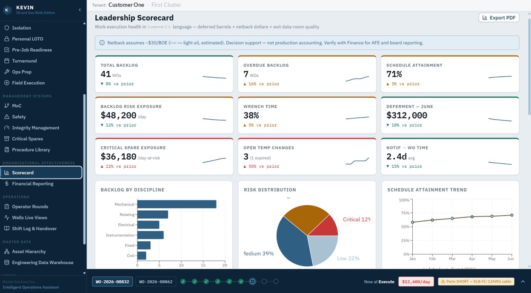
Task: Click the last unfilled workflow step circle
Action: 276,282
